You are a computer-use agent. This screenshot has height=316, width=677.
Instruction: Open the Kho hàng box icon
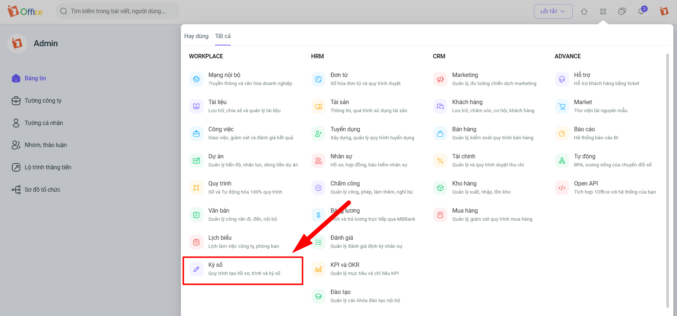click(x=440, y=188)
